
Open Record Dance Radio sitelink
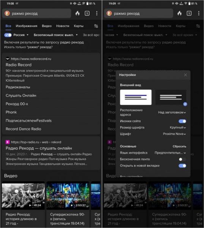(24, 129)
